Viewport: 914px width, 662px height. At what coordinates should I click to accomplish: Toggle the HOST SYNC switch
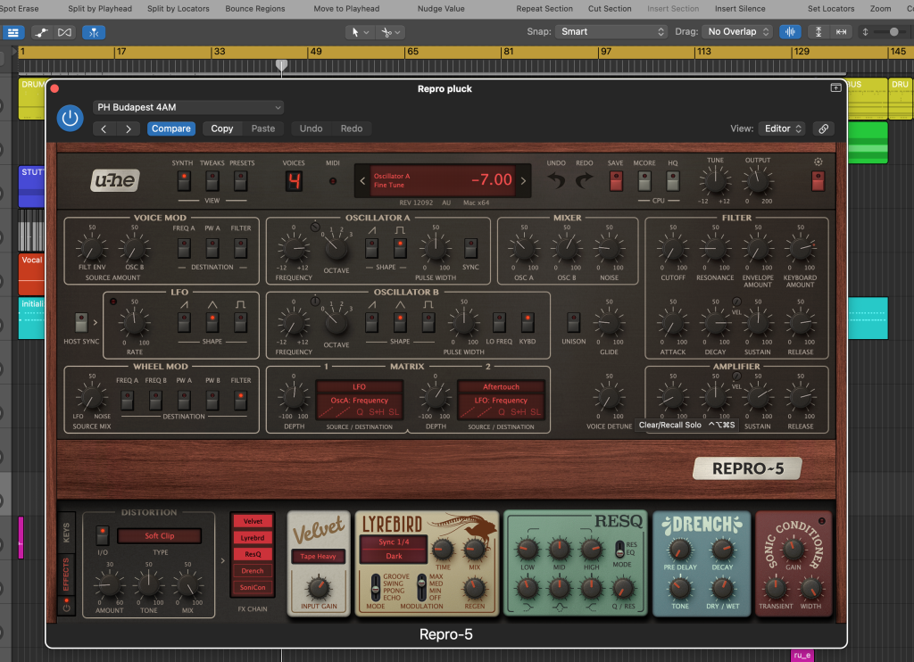click(81, 322)
